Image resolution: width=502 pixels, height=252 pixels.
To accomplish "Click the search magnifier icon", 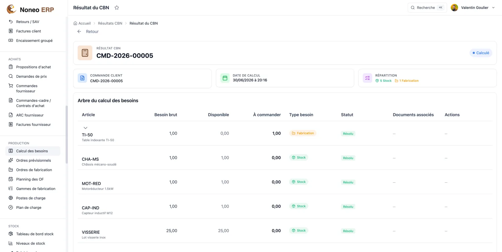I will (413, 7).
